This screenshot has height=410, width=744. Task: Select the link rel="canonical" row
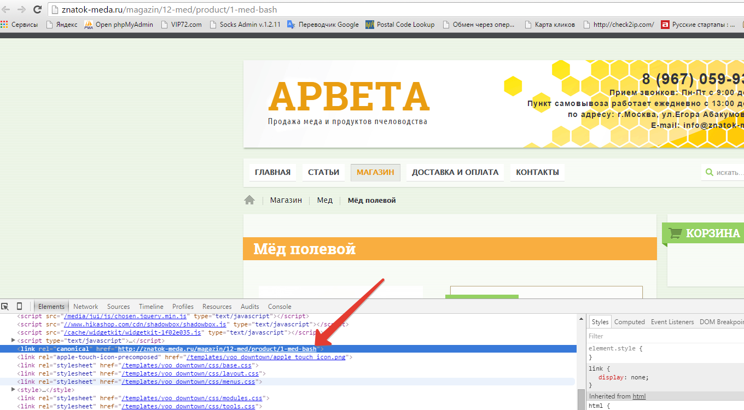[288, 349]
